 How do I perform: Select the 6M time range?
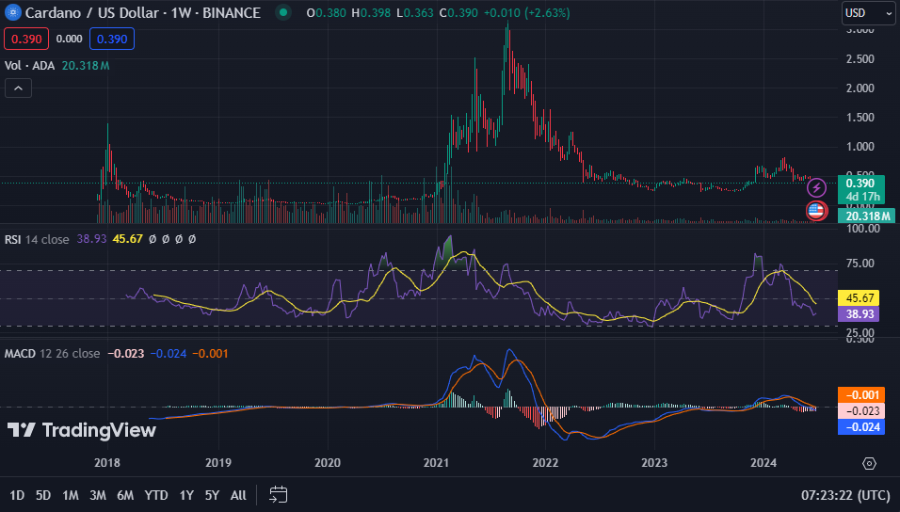(125, 495)
